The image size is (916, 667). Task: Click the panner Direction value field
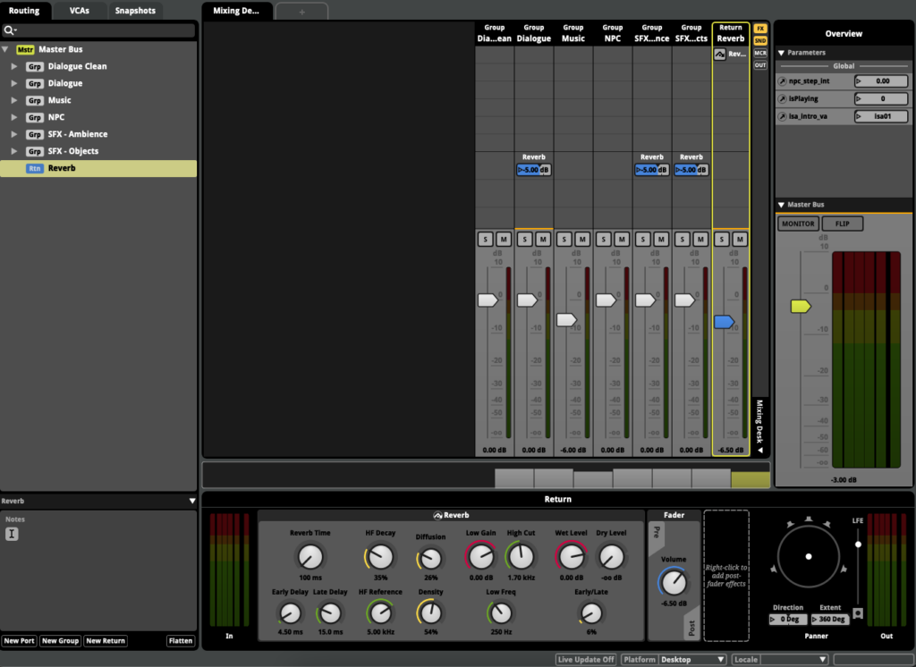tap(788, 619)
